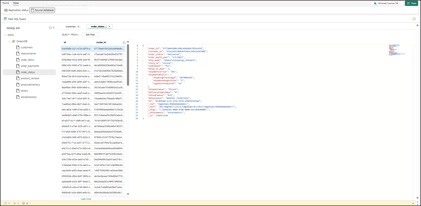Click the cancelled operations icon in status bar
Viewport: 421px width, 206px height.
[15, 203]
